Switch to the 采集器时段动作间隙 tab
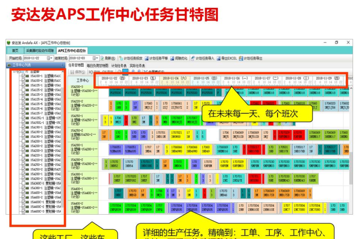The width and height of the screenshot is (359, 239). click(40, 50)
